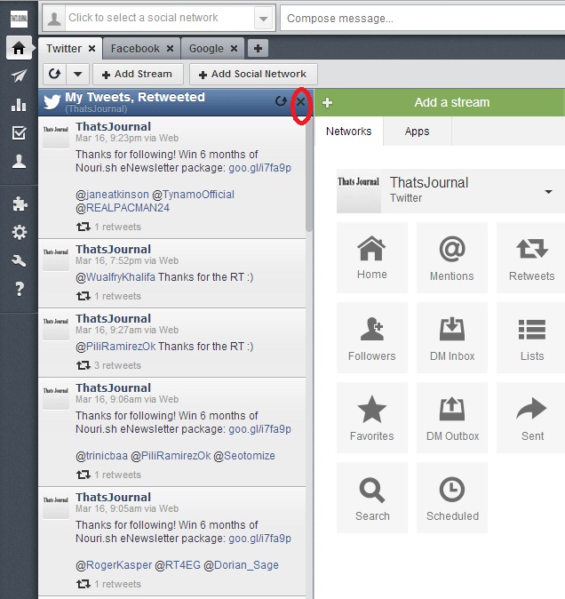This screenshot has width=565, height=599.
Task: Open the Publisher paper plane icon
Action: pyautogui.click(x=19, y=76)
